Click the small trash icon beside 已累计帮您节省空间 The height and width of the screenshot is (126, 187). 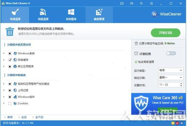[x=136, y=43]
